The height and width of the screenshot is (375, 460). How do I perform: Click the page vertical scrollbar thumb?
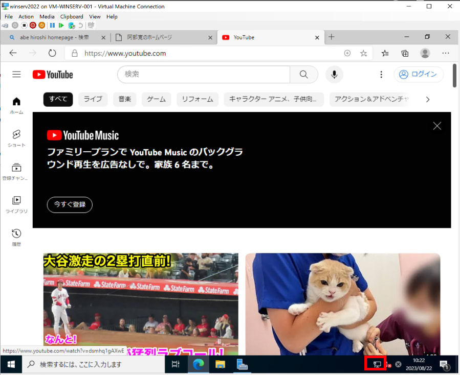[454, 75]
